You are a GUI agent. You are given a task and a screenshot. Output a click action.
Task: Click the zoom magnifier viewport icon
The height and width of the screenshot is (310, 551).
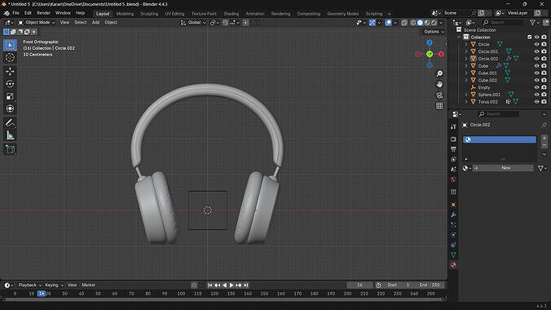point(439,73)
